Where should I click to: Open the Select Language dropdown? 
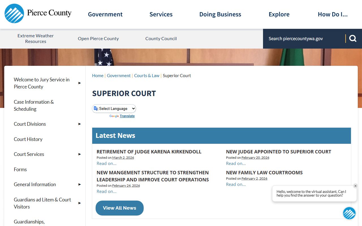[x=114, y=108]
